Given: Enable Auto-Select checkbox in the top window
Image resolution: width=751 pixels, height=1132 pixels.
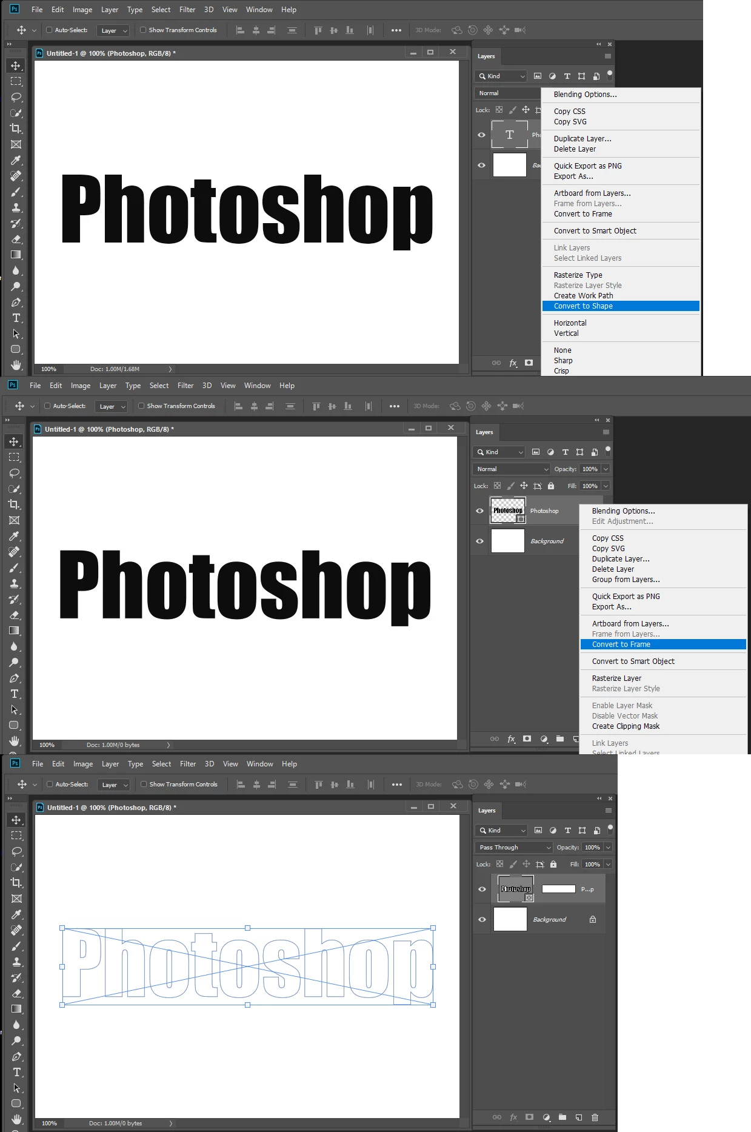Looking at the screenshot, I should tap(50, 30).
